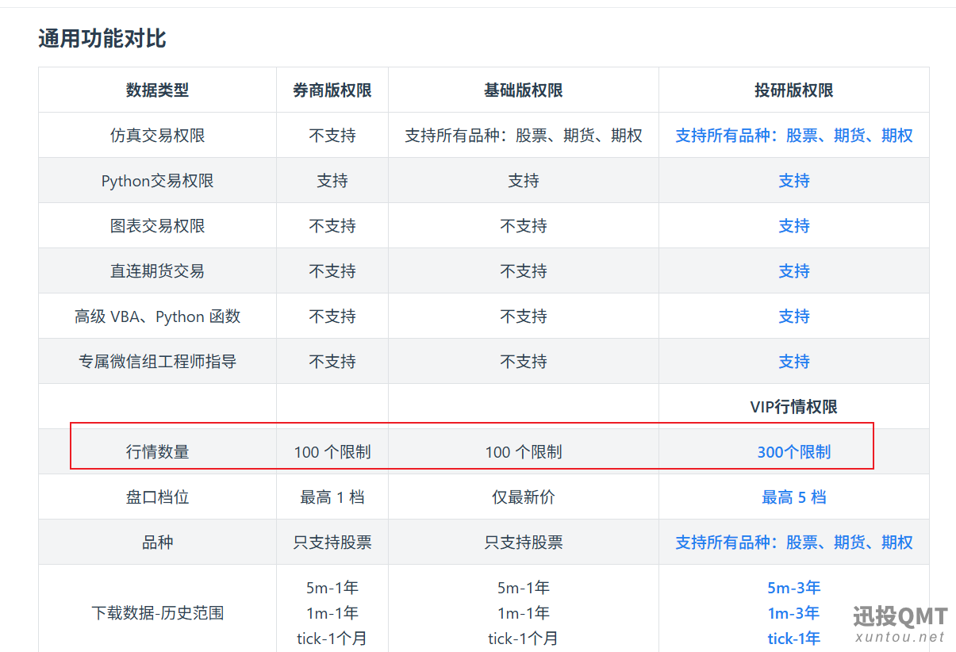Click blue 投研版 link in 品种 row
Image resolution: width=956 pixels, height=652 pixels.
coord(793,543)
